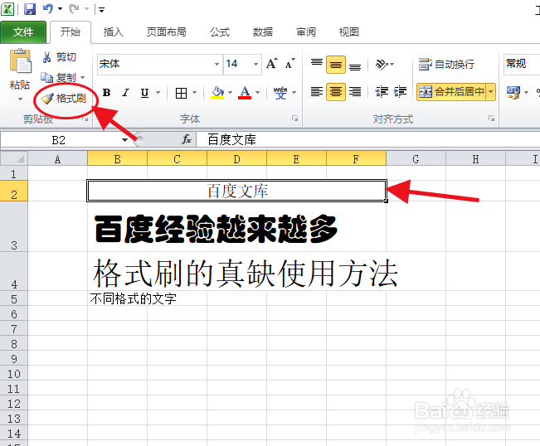540x446 pixels.
Task: Align text to top of cell
Action: [x=317, y=64]
